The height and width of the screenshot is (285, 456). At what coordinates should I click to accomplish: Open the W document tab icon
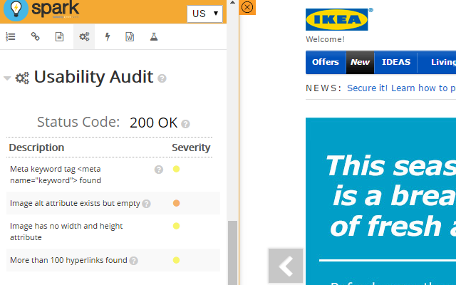tap(130, 37)
